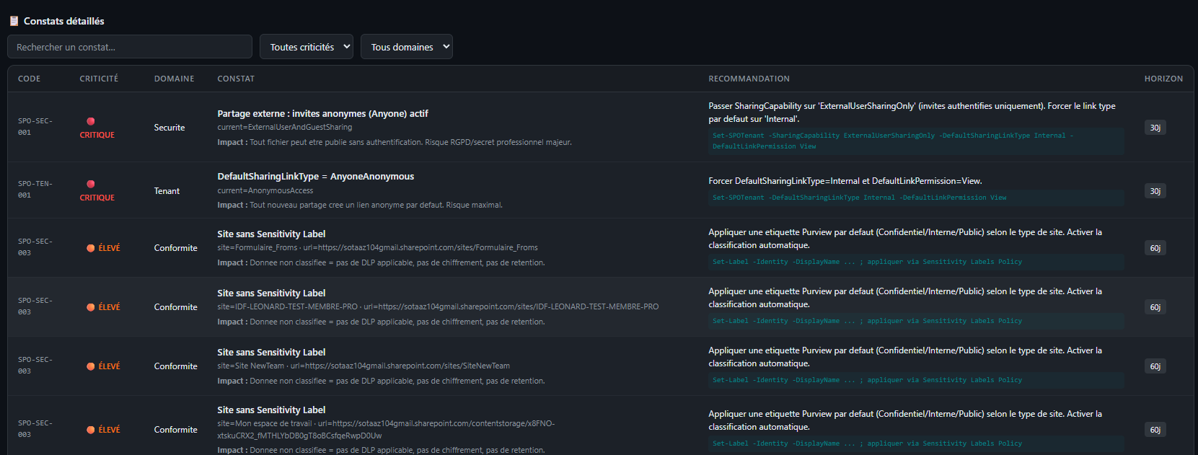
Task: Focus the Rechercher un constat search field
Action: pos(130,47)
